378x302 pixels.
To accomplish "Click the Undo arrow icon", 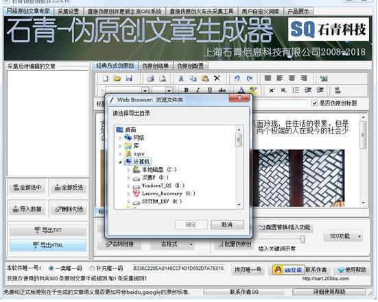I will 237,79.
